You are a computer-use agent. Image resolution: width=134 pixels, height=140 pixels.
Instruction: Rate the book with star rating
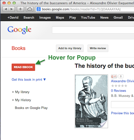(x=119, y=86)
